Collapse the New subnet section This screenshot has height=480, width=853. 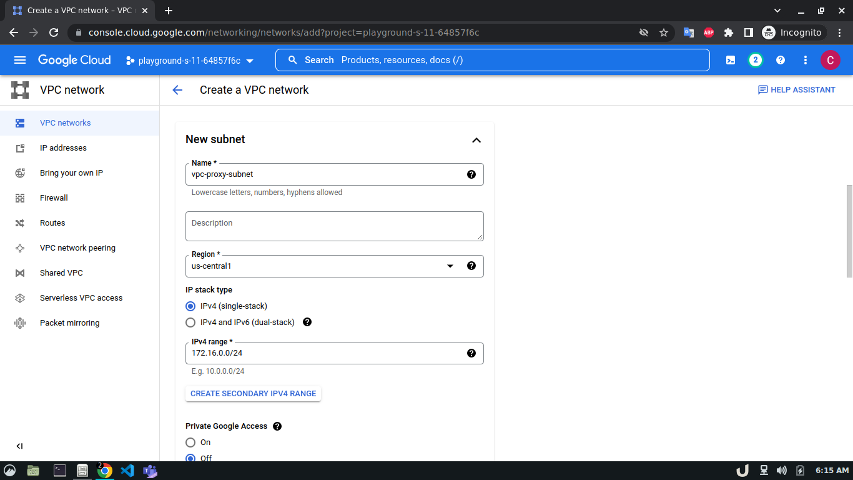[x=476, y=140]
